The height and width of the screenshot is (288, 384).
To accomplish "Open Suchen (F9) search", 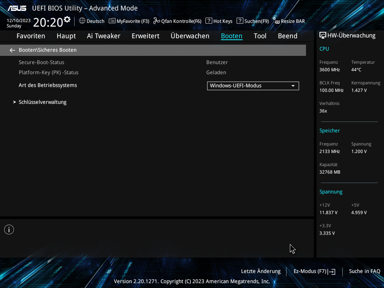I will click(253, 21).
